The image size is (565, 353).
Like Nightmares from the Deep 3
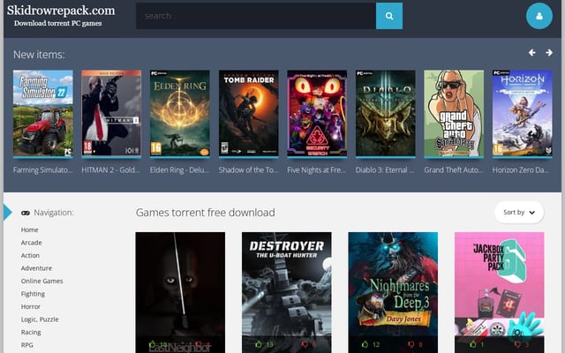pos(365,344)
